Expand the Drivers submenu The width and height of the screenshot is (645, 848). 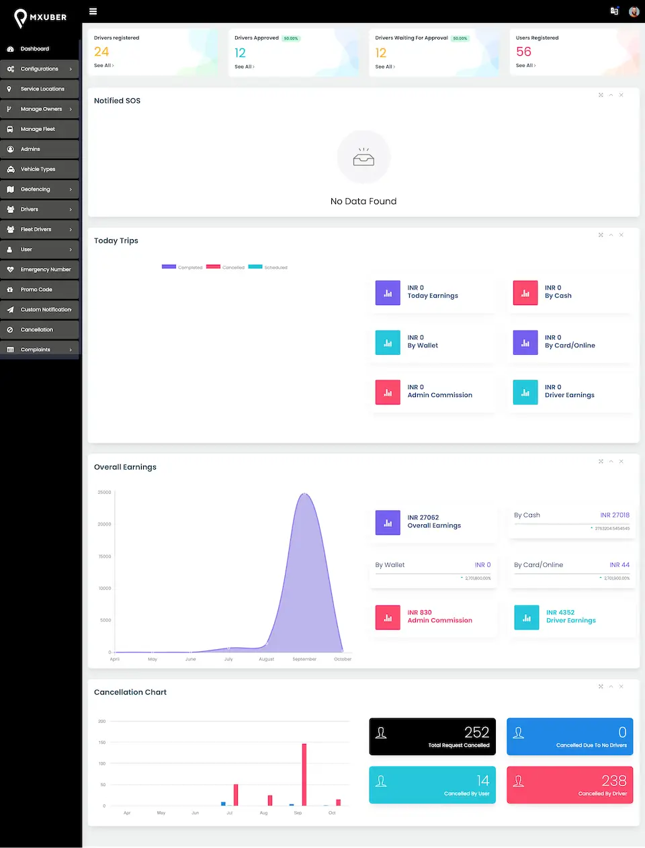pos(40,209)
